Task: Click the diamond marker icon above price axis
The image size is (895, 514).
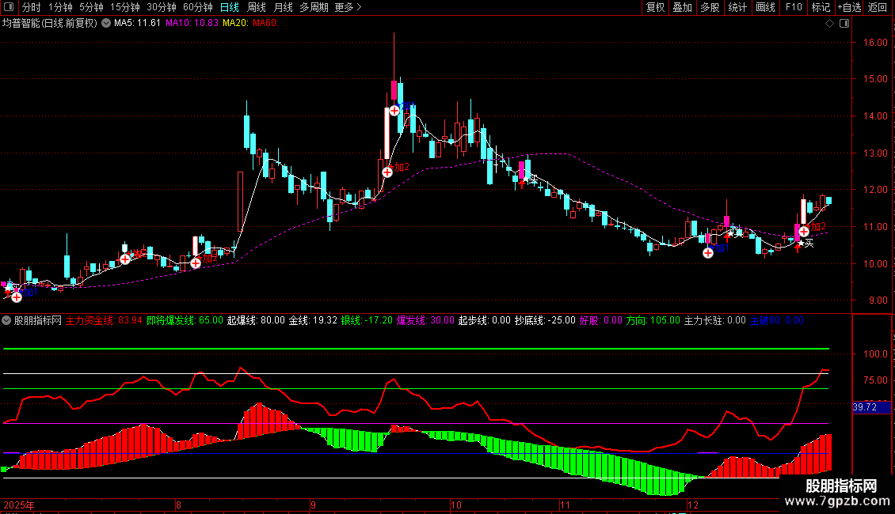Action: coord(829,23)
